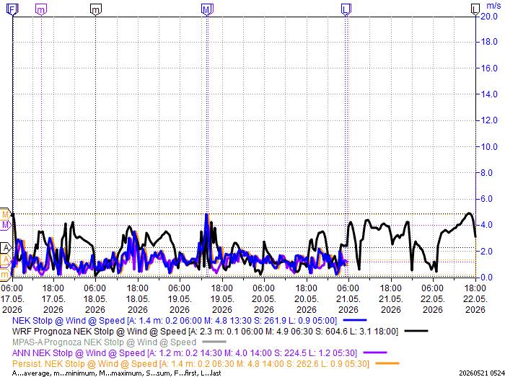Click the black A average marker on left axis
The image size is (505, 377).
pyautogui.click(x=6, y=248)
